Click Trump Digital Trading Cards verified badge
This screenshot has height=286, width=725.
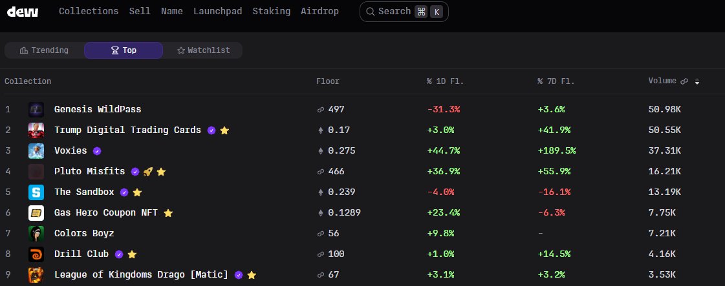tap(211, 130)
